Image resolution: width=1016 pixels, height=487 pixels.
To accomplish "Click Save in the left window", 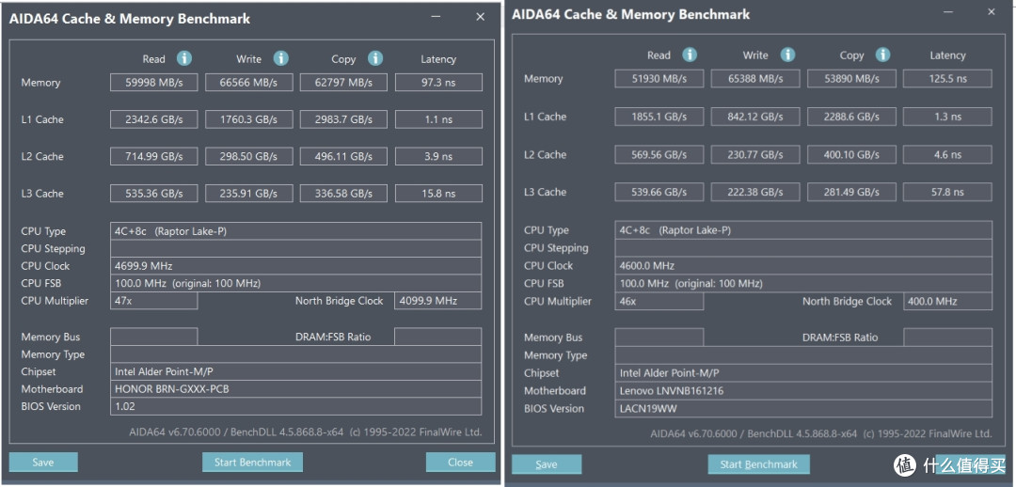I will [43, 463].
